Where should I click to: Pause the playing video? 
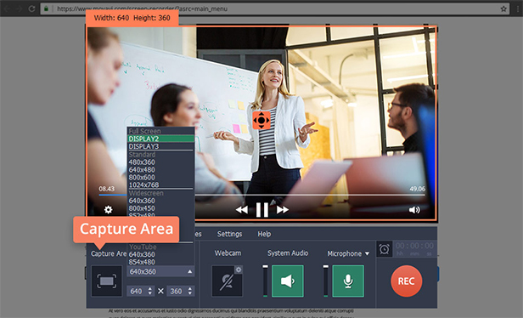[x=262, y=210]
